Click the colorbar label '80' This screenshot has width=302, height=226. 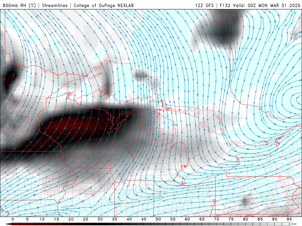[245, 219]
